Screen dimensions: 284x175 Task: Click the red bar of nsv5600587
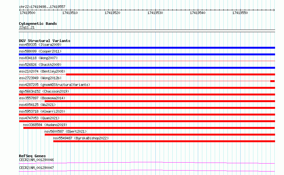click(x=160, y=135)
